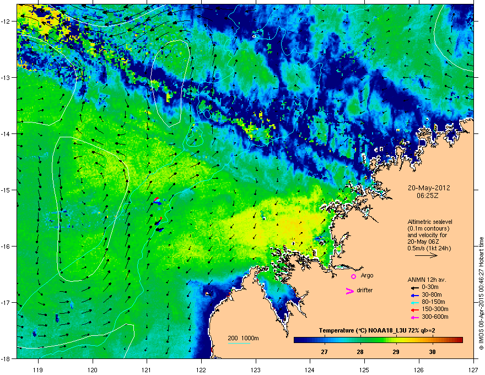Image resolution: width=485 pixels, height=375 pixels.
Task: Click the 150-300m depth label
Action: click(x=435, y=309)
